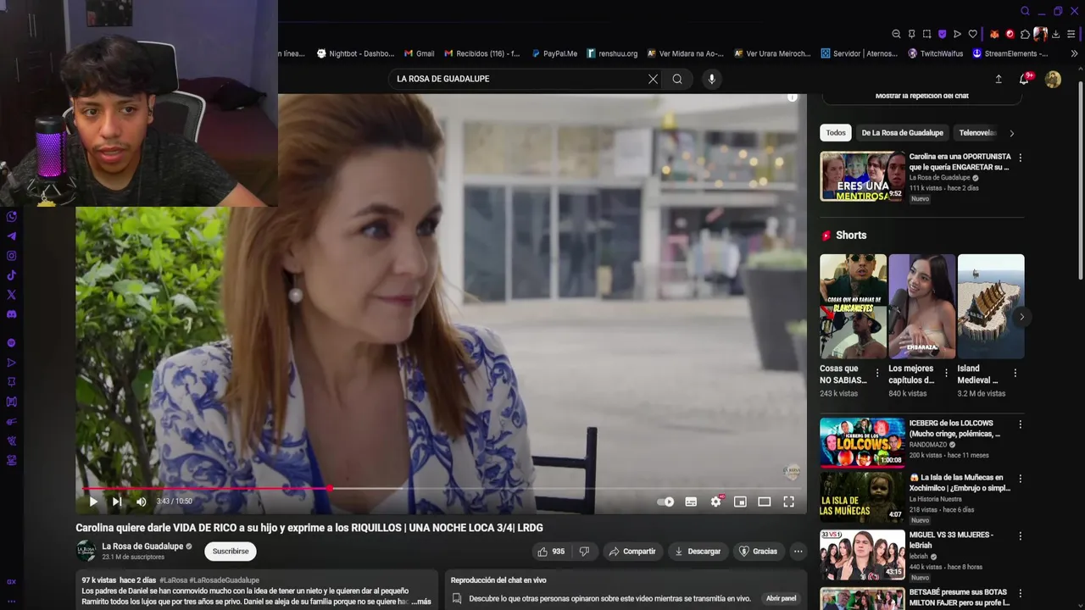The width and height of the screenshot is (1085, 610).
Task: Open browser downloads icon
Action: coord(1055,34)
